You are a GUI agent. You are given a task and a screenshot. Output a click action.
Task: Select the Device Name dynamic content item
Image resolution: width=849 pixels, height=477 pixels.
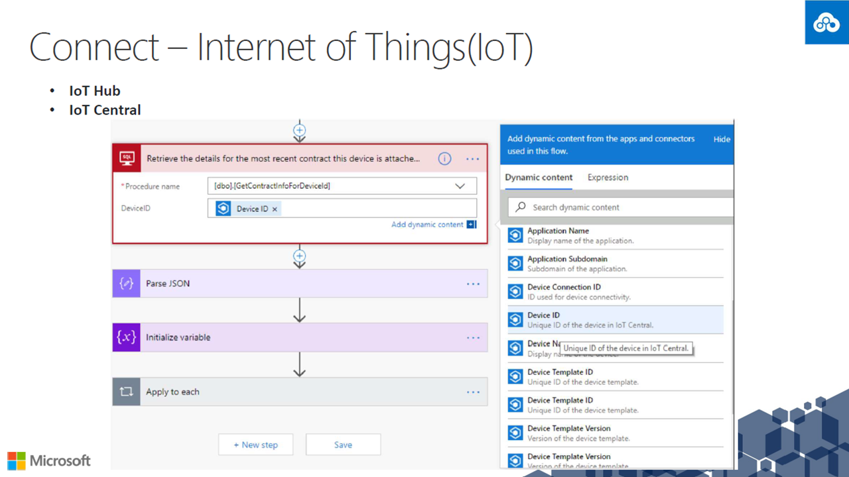616,348
